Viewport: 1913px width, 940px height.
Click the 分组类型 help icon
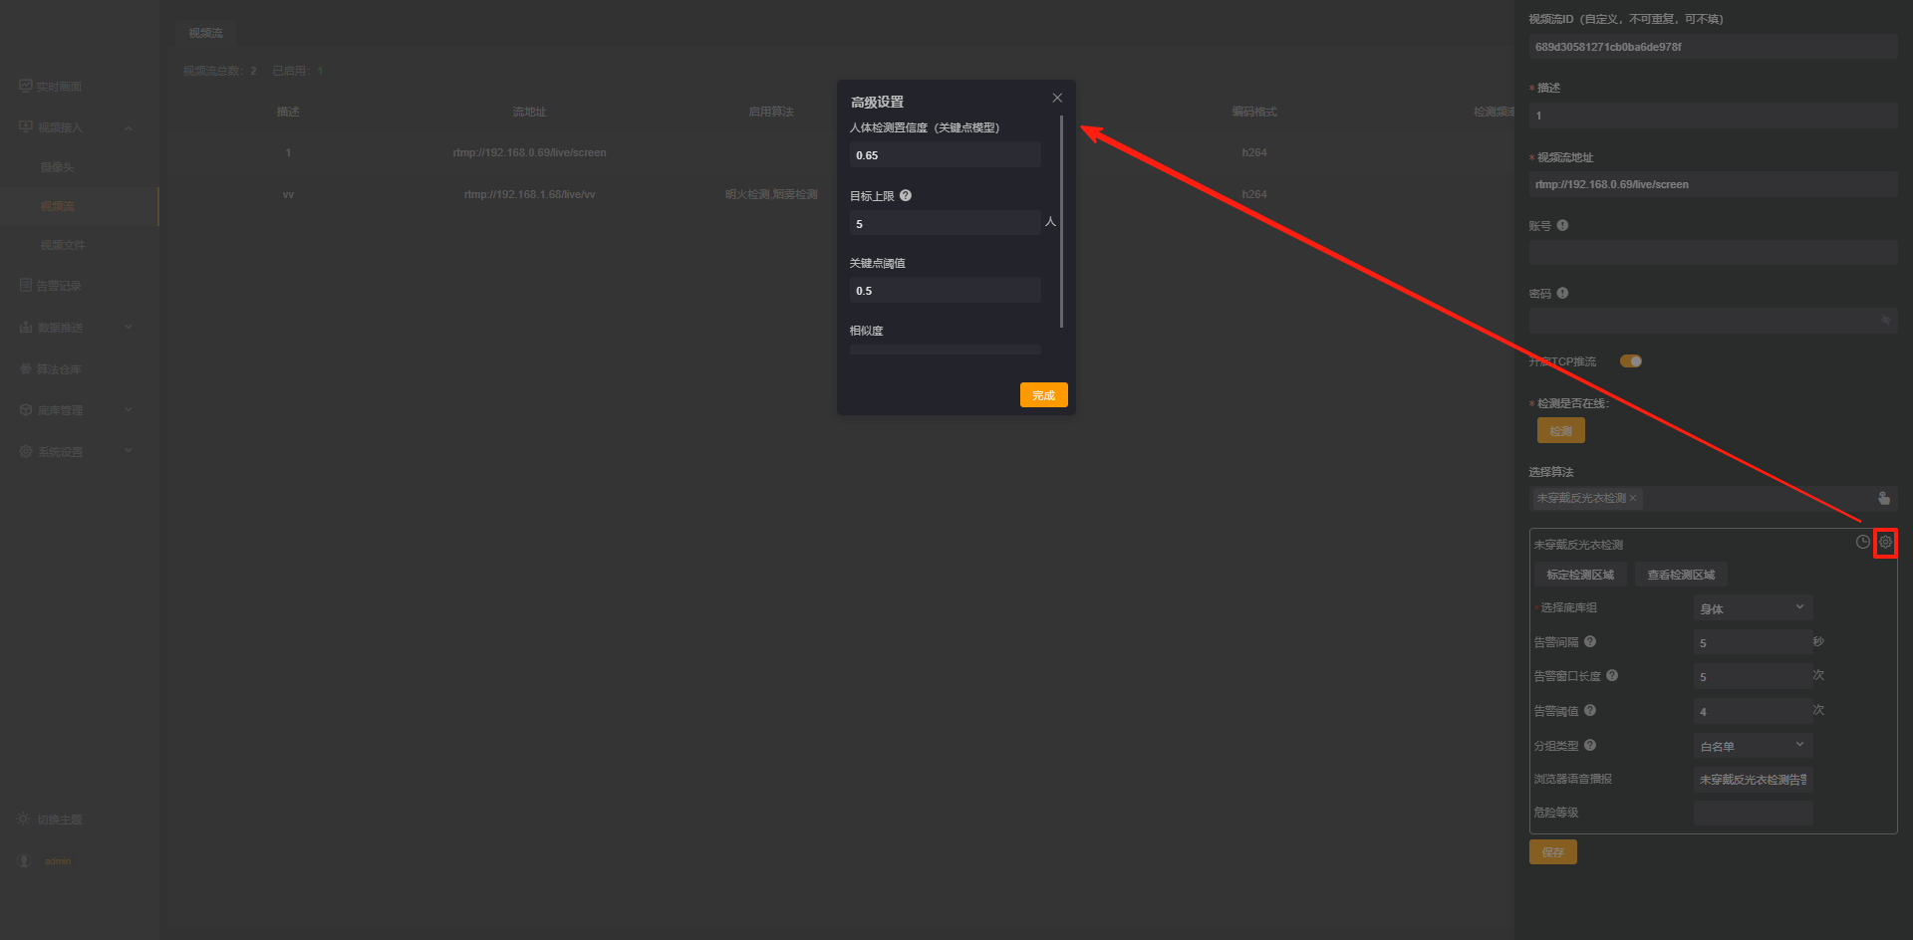(1590, 745)
